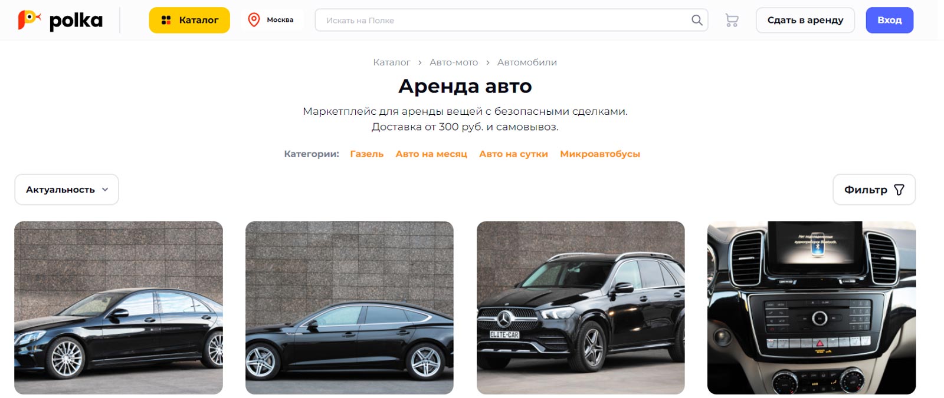The height and width of the screenshot is (398, 944).
Task: Select the Газель category
Action: pyautogui.click(x=366, y=154)
